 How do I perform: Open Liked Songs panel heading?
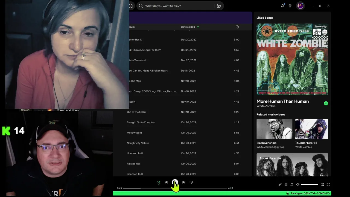(x=265, y=18)
